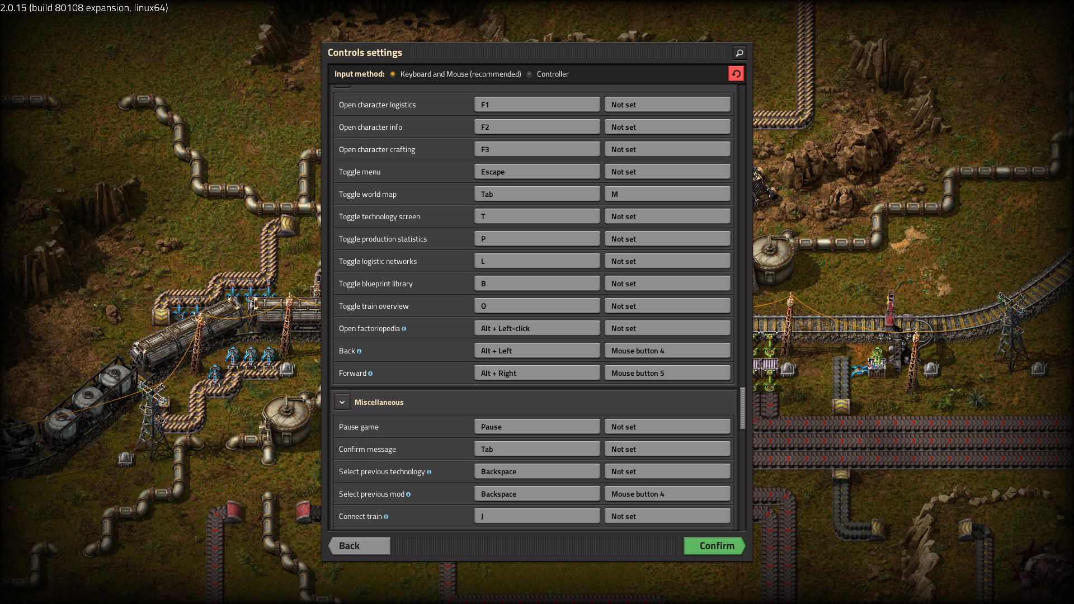The image size is (1074, 604).
Task: Collapse the Miscellaneous section
Action: (x=342, y=402)
